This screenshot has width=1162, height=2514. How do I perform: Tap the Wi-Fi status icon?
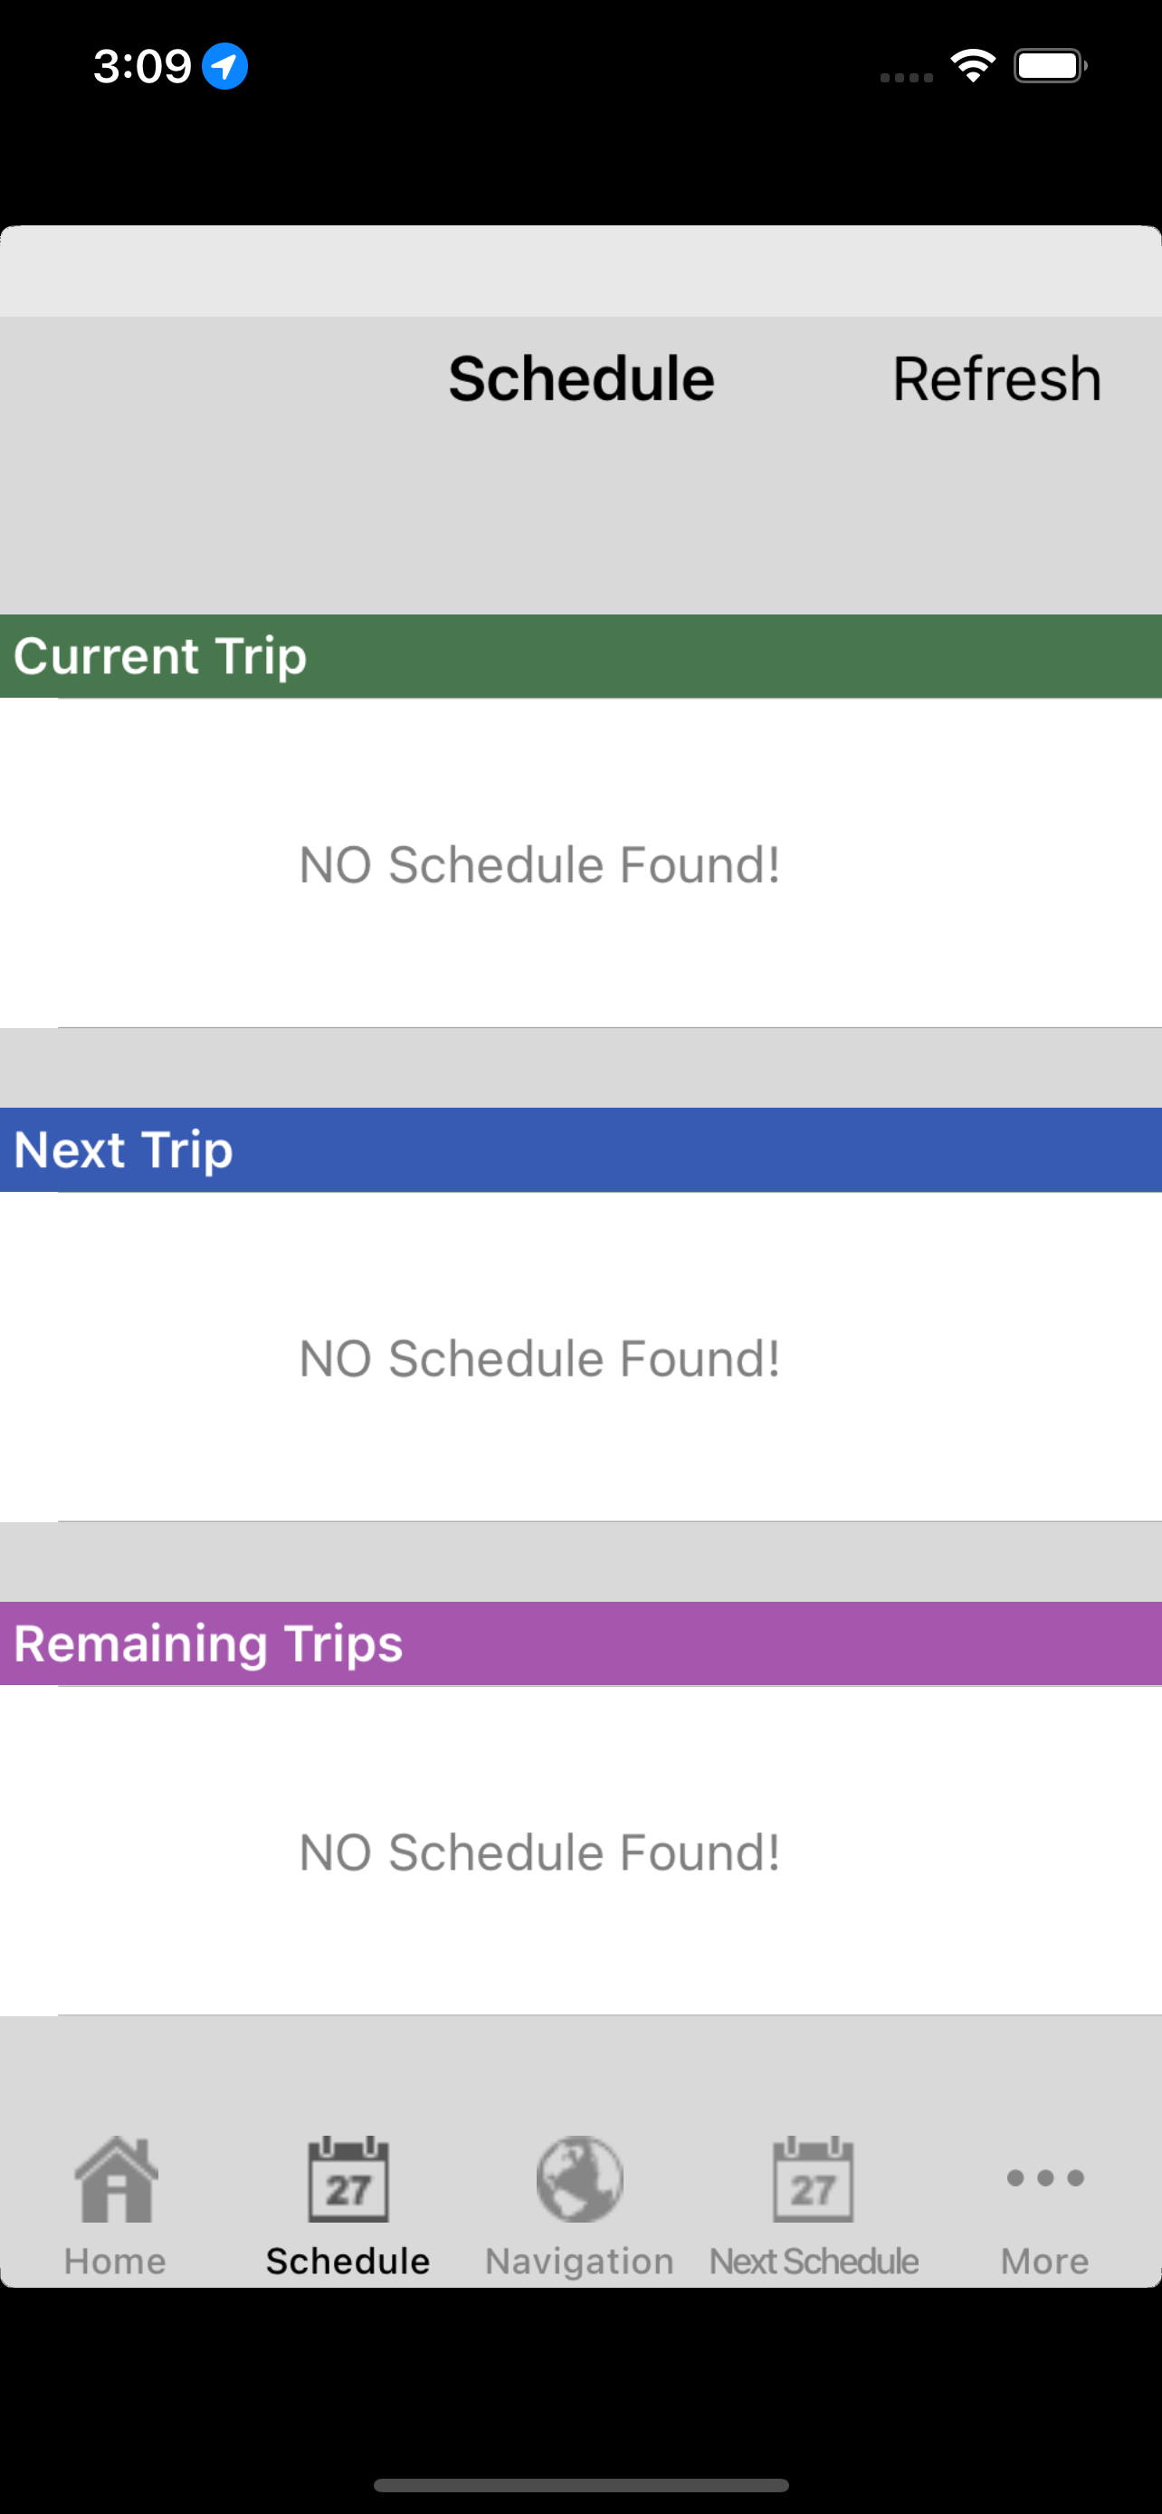point(973,66)
